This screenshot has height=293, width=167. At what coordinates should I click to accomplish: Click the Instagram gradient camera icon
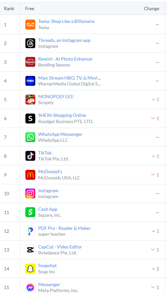[x=30, y=193]
